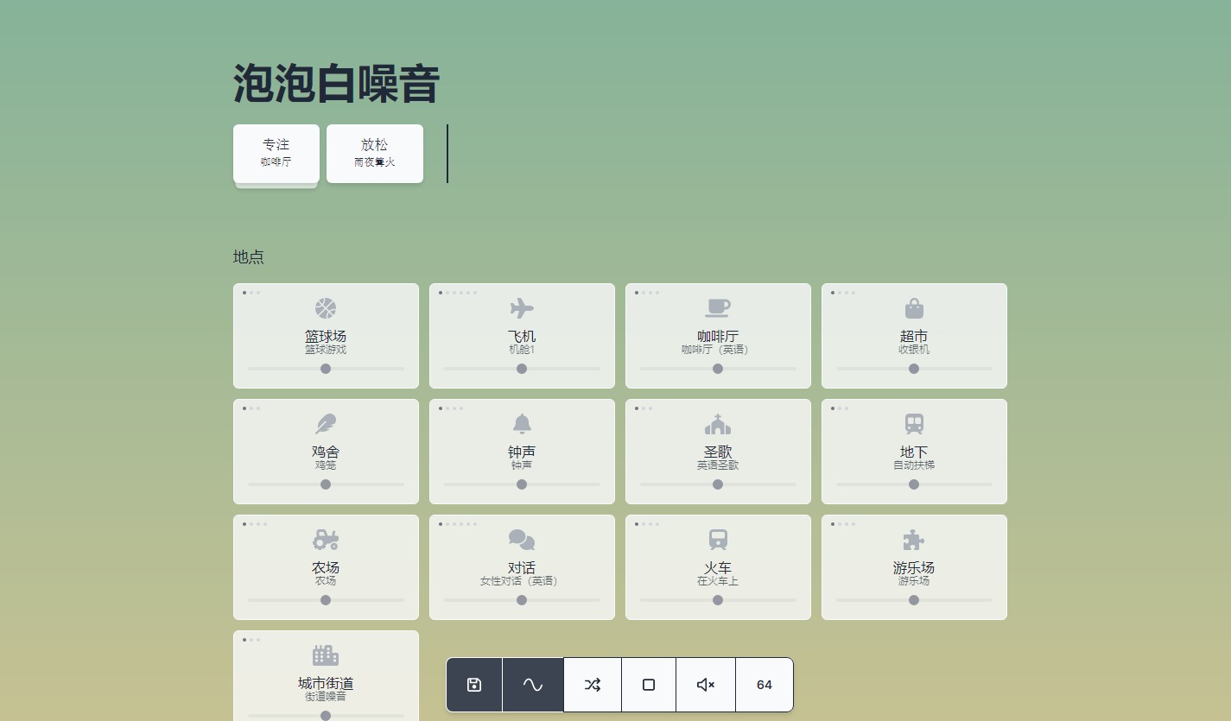Select the 专注 preset
Screen dimensions: 1231x721
(276, 153)
